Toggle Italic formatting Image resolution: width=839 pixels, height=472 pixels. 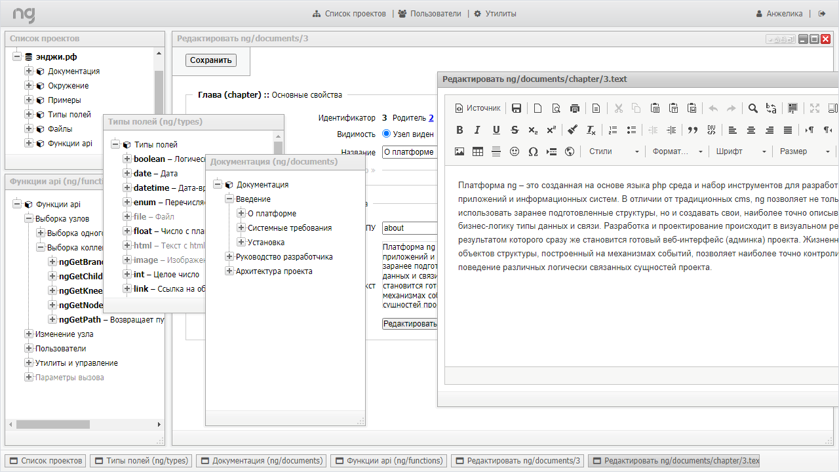coord(478,130)
